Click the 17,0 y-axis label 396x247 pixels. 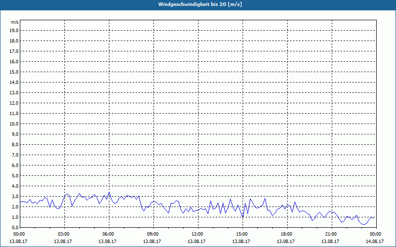click(x=14, y=51)
